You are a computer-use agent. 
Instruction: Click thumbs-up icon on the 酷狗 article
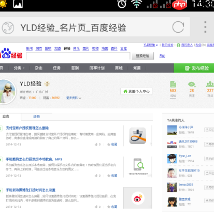(x=96, y=176)
